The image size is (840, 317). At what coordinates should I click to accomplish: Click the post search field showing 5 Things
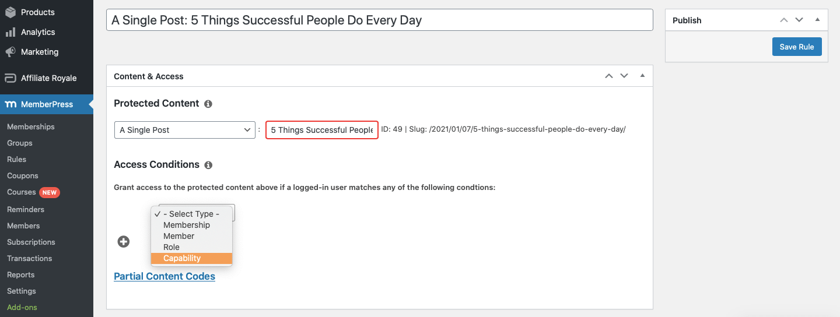322,130
